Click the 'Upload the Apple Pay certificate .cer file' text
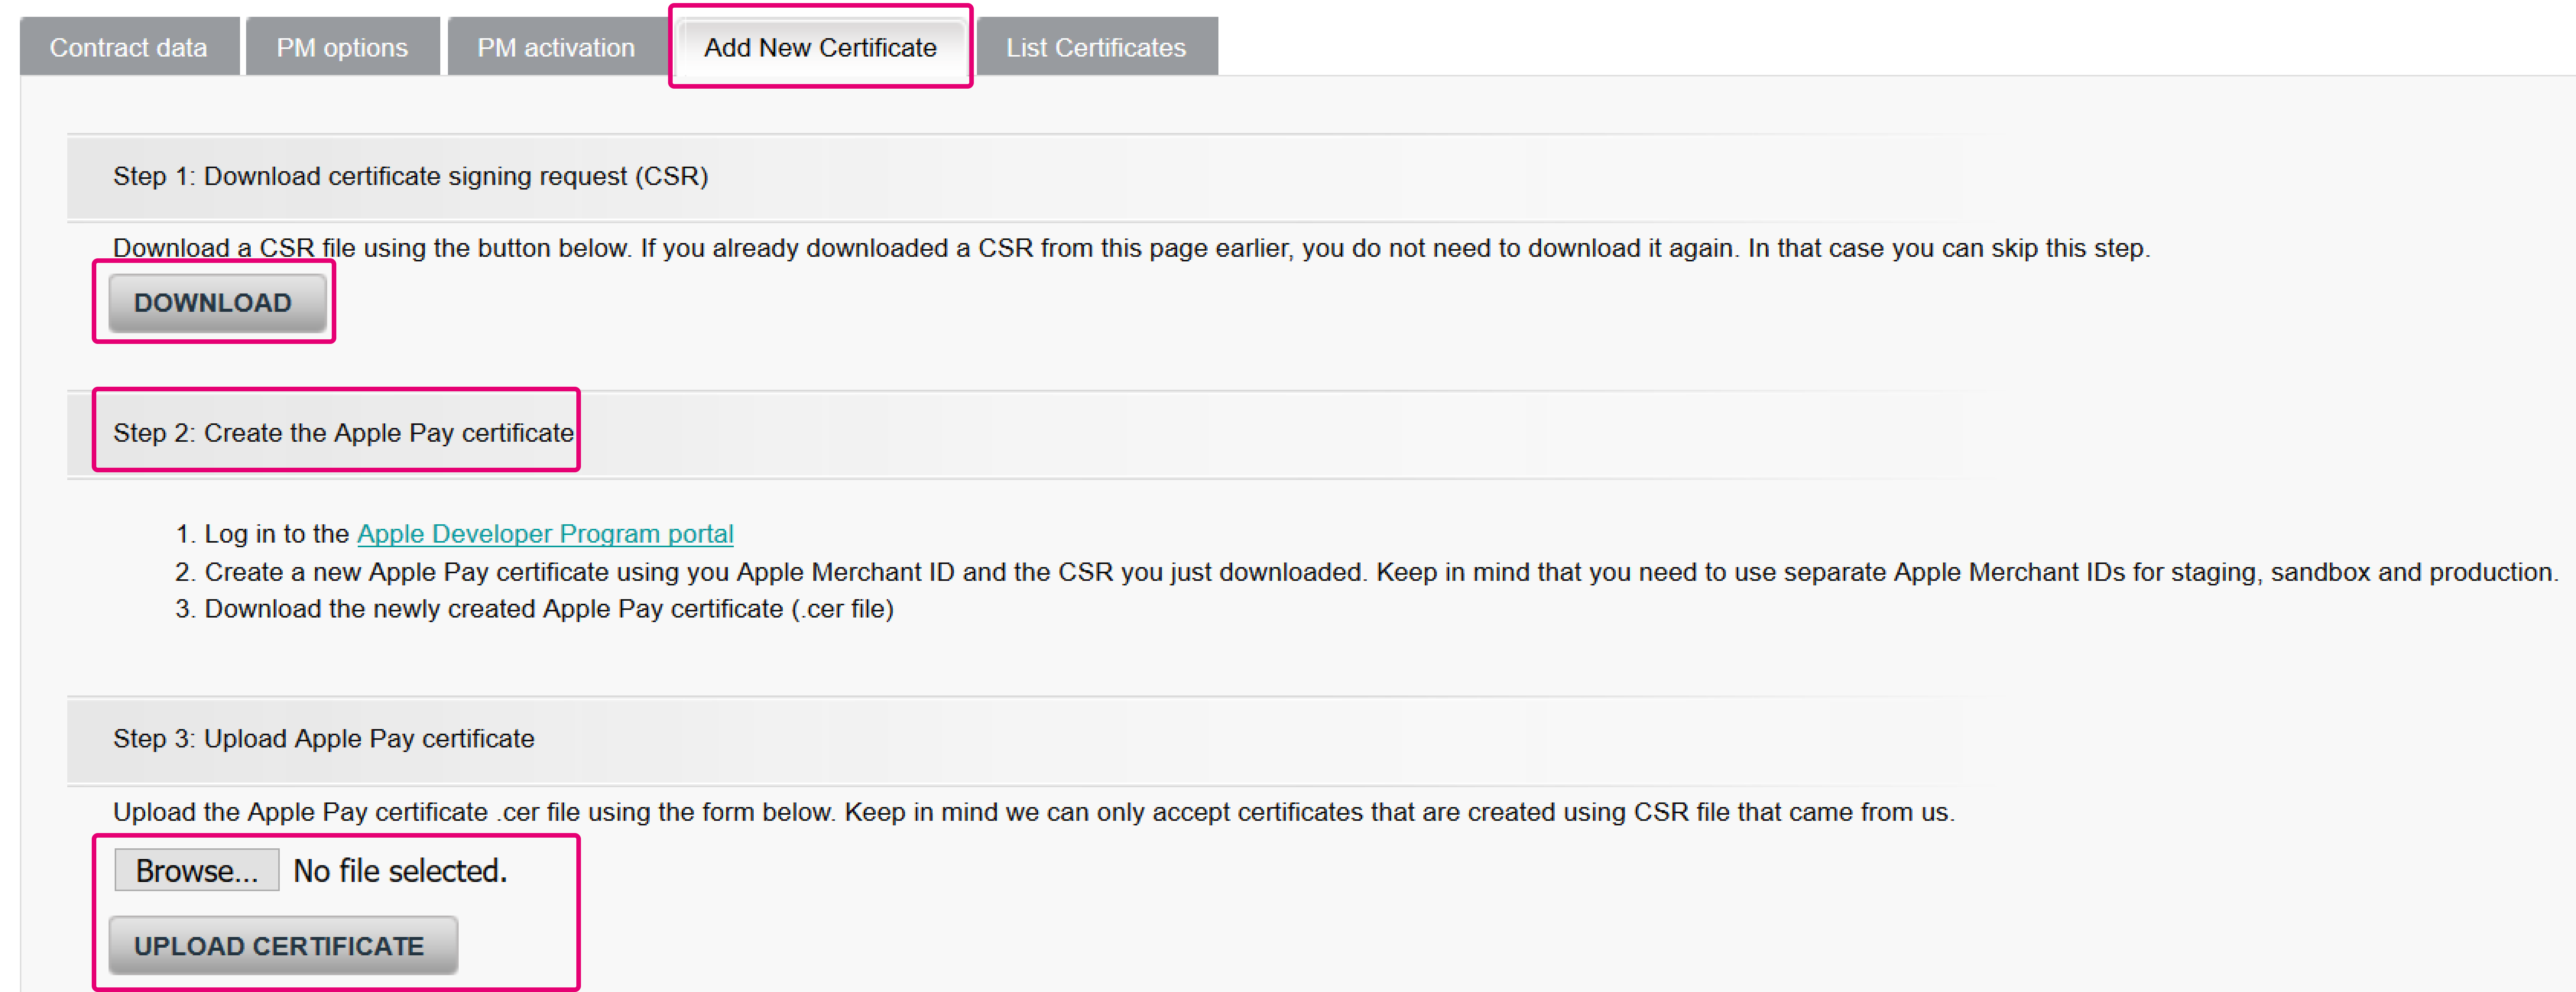This screenshot has width=2576, height=992. point(1033,812)
